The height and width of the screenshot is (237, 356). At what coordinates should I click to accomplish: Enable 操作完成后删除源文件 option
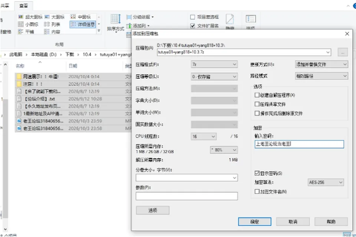[257, 113]
